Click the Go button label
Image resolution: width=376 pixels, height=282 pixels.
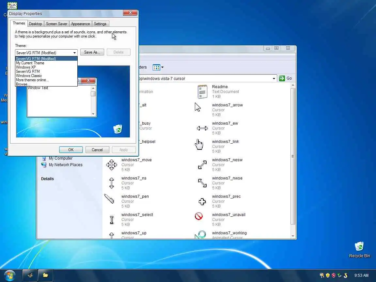289,78
